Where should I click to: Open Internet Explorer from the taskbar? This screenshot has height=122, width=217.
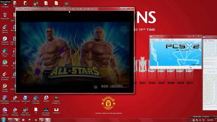coord(11,120)
